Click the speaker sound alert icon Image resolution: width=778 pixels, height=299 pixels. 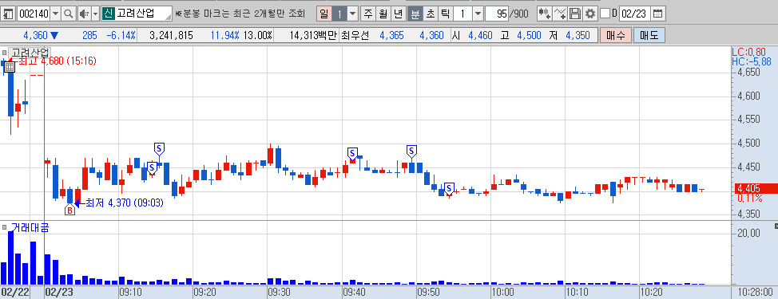coord(84,14)
